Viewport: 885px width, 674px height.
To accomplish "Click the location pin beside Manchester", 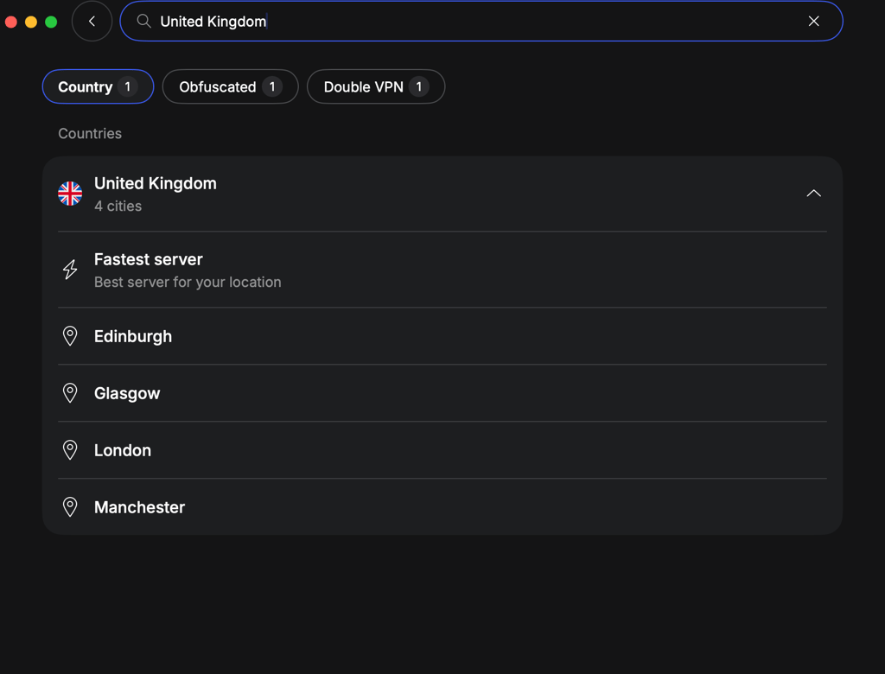I will pyautogui.click(x=70, y=507).
